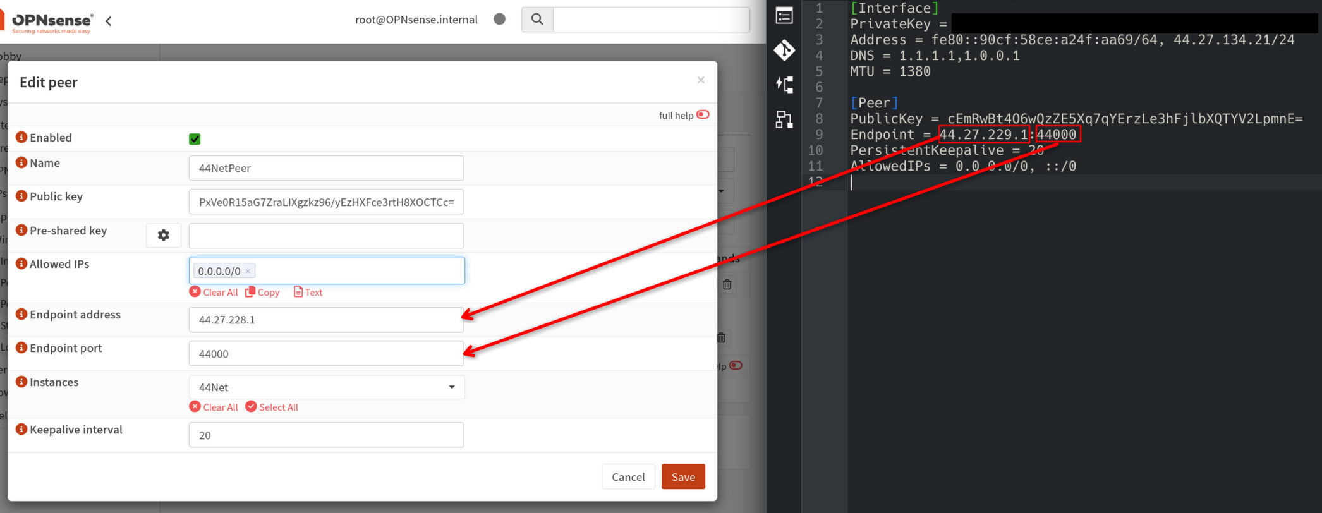
Task: Clear All under Instances
Action: click(x=214, y=407)
